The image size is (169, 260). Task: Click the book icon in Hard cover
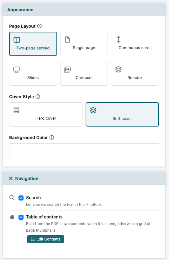click(x=16, y=110)
